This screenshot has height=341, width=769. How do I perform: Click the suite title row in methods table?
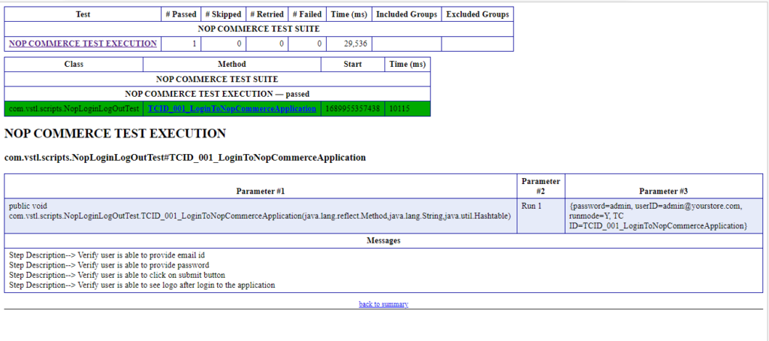tap(217, 79)
